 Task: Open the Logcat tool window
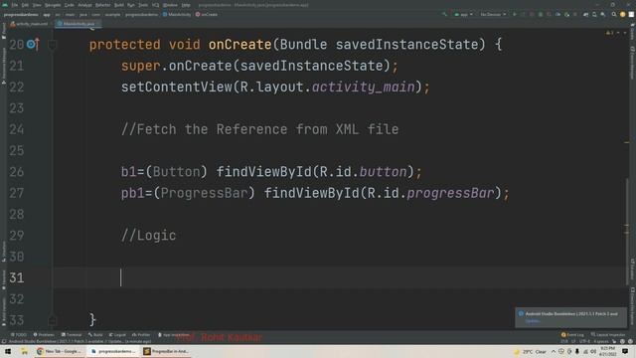point(117,335)
